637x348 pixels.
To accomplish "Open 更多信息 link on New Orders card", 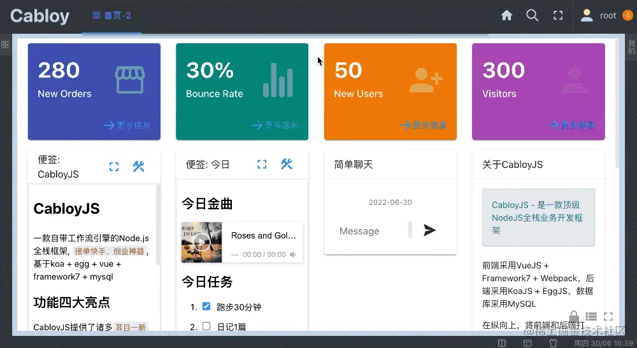I will [127, 125].
